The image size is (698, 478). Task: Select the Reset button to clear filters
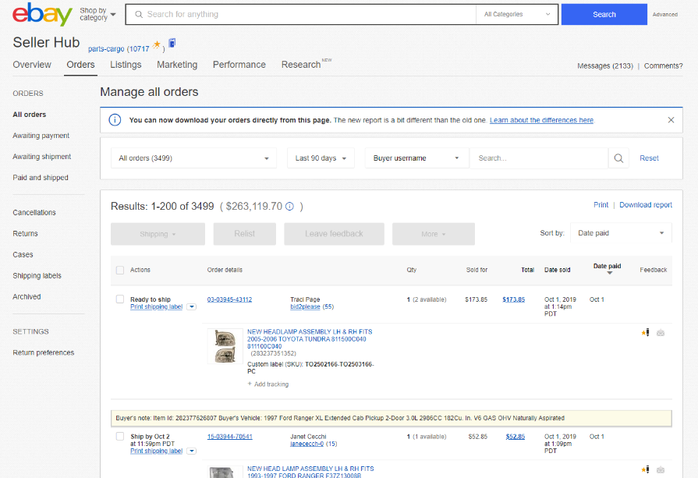tap(649, 158)
